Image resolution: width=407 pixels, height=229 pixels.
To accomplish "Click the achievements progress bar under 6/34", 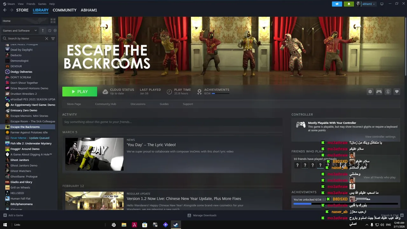I will tap(220, 94).
